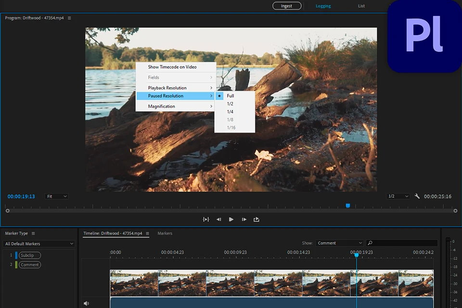Click the Play button in program monitor
Screen dimensions: 462x308
231,219
